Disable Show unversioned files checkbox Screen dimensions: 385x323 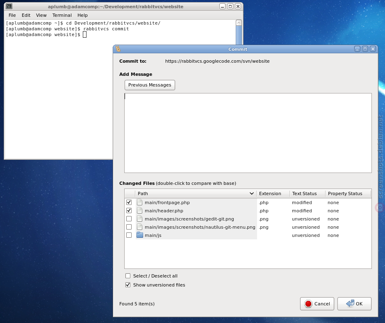point(128,285)
